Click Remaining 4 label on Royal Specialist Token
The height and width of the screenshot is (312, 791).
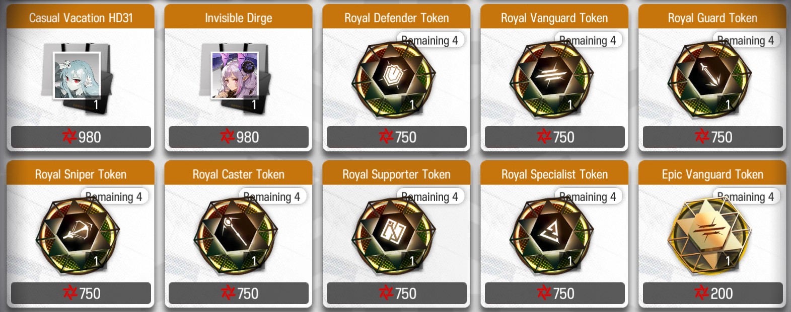tap(588, 196)
